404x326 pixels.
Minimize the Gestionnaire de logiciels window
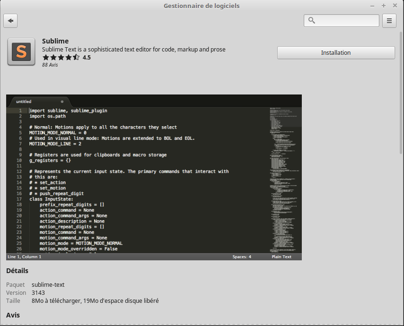372,6
